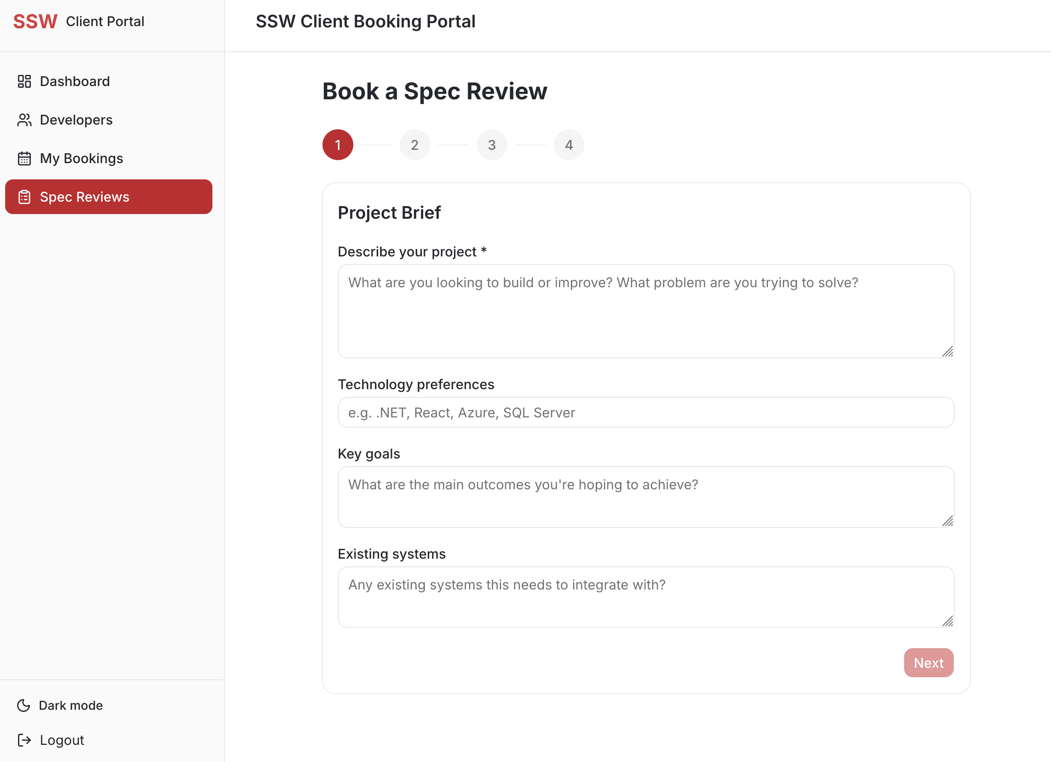Image resolution: width=1051 pixels, height=762 pixels.
Task: Click the dark mode moon icon
Action: [x=24, y=705]
